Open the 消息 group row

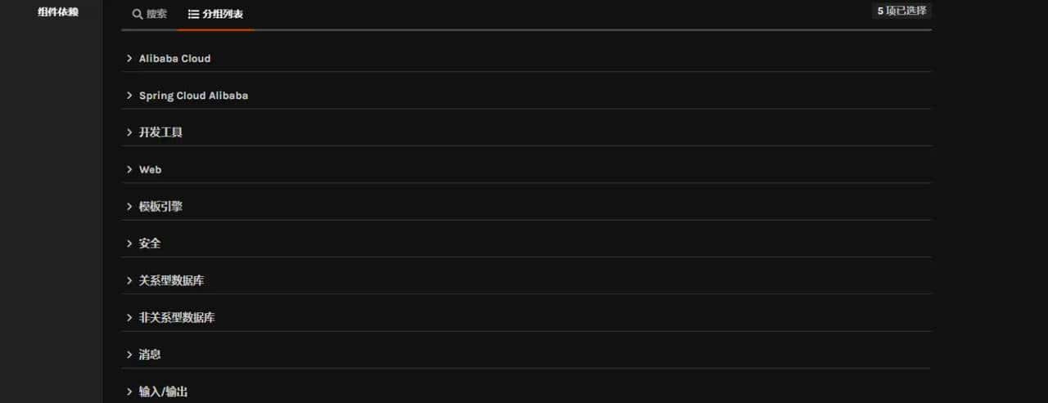150,355
